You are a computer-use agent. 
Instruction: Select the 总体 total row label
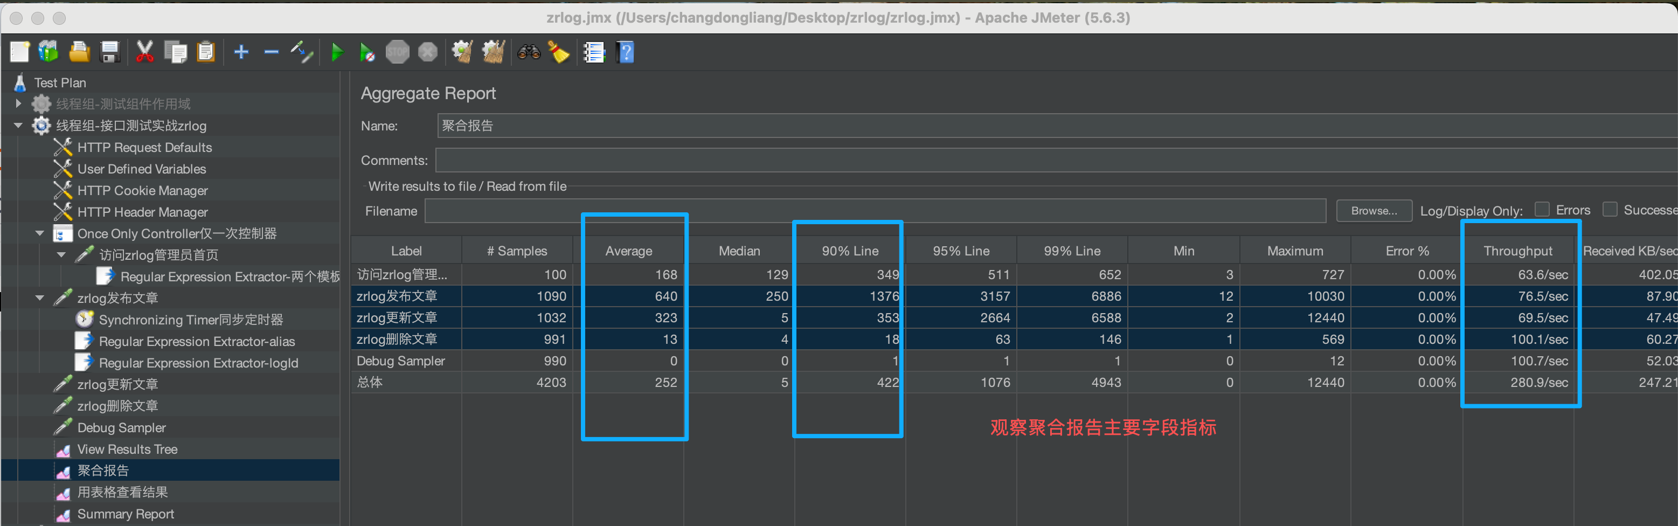pos(369,382)
